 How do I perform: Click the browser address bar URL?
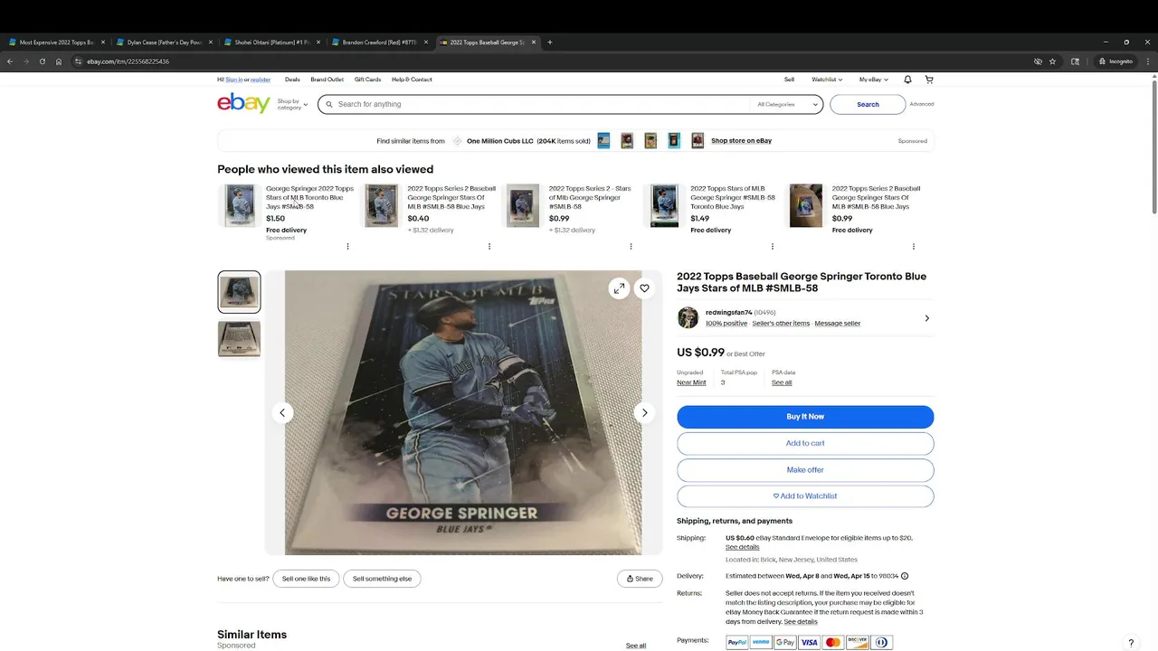pos(128,61)
